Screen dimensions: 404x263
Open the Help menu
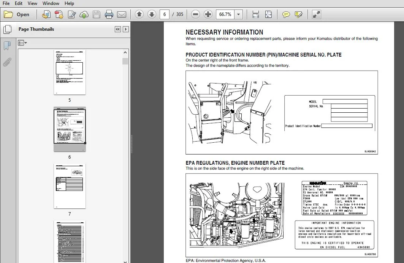click(69, 3)
